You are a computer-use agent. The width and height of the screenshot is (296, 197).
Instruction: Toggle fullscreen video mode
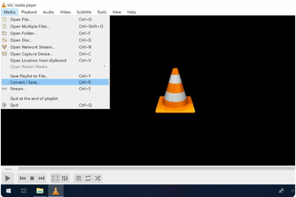55,178
